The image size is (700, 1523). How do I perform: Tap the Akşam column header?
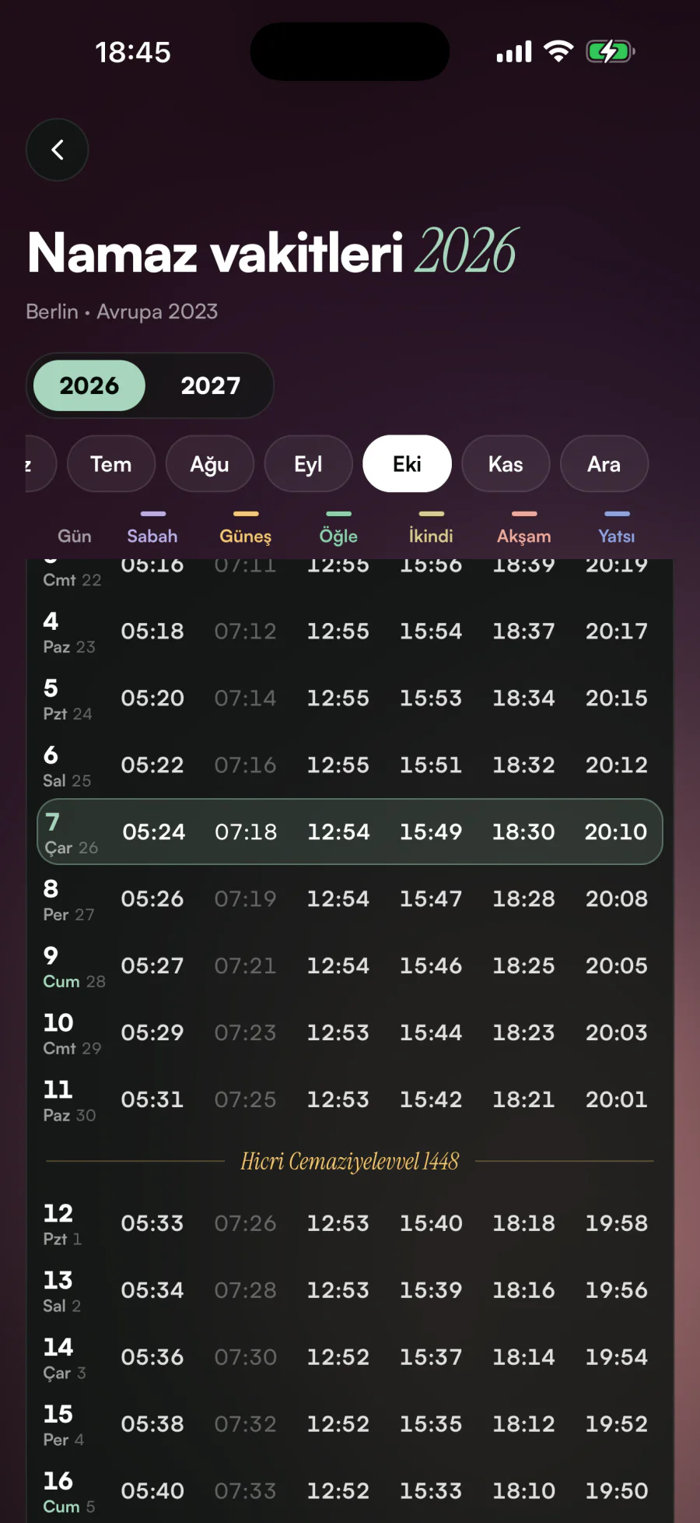coord(524,536)
